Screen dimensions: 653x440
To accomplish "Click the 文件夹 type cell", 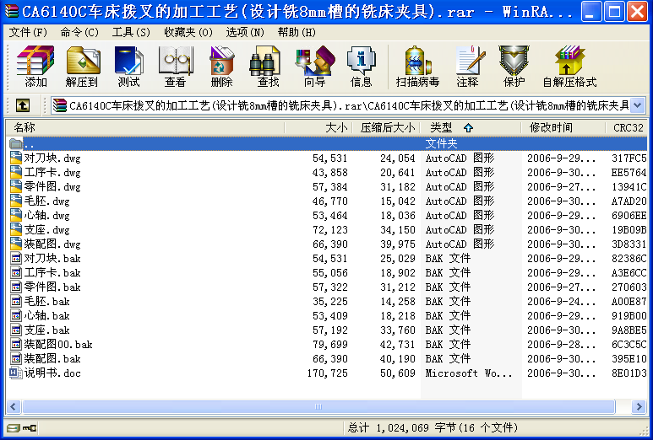I will click(441, 144).
